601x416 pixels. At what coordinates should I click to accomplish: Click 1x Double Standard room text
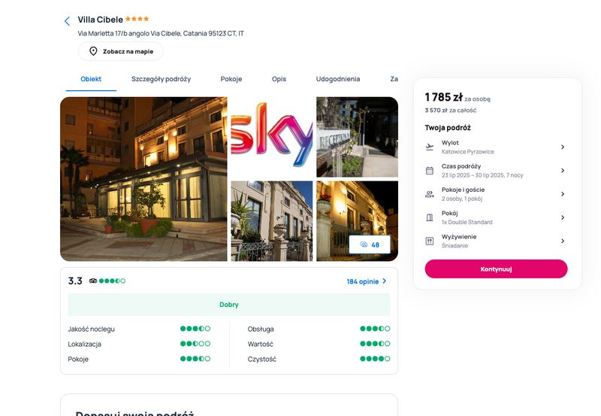tap(467, 222)
